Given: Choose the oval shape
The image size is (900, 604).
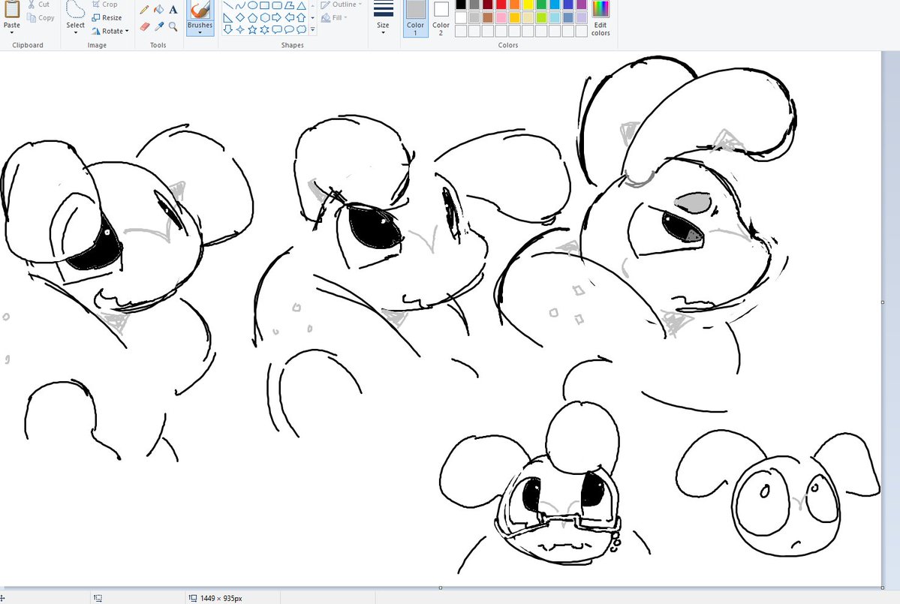Looking at the screenshot, I should [252, 6].
